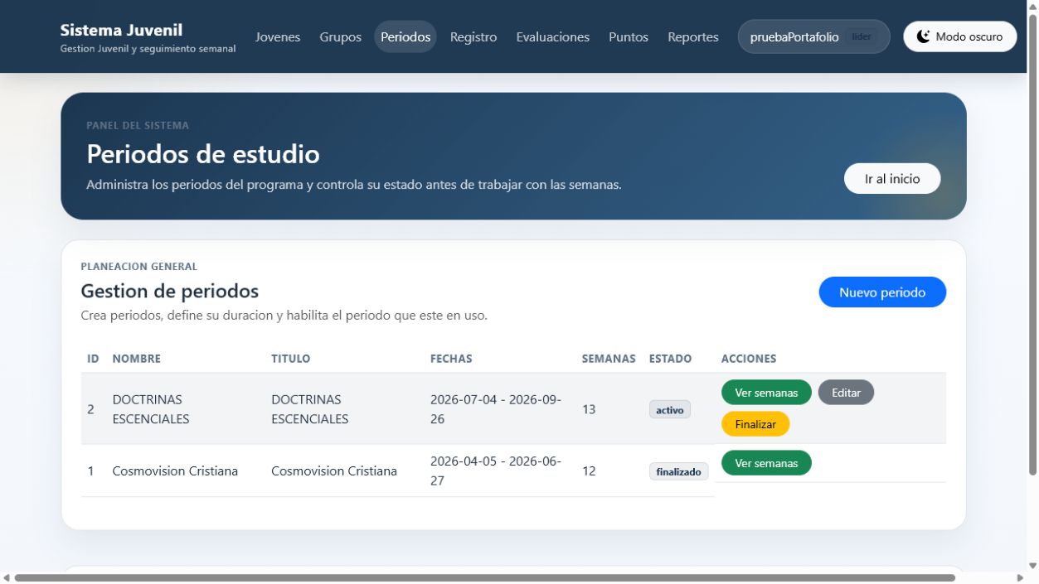This screenshot has width=1039, height=584.
Task: Click the Cosmovision Cristiana name cell
Action: point(185,471)
